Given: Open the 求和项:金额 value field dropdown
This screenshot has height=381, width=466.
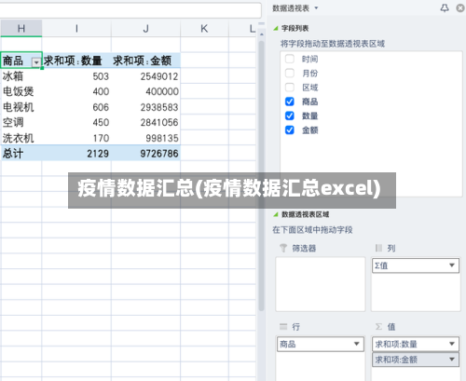Looking at the screenshot, I should (x=452, y=360).
